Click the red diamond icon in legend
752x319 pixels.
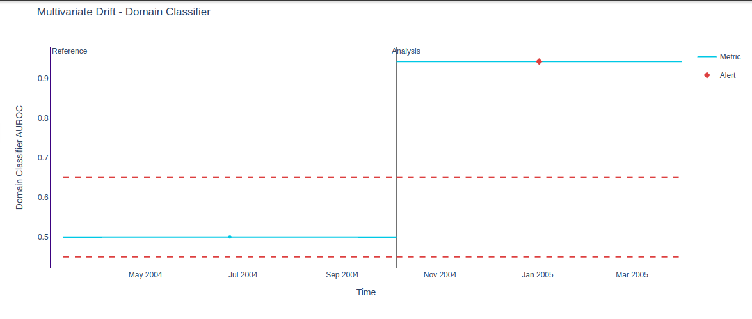[x=707, y=75]
